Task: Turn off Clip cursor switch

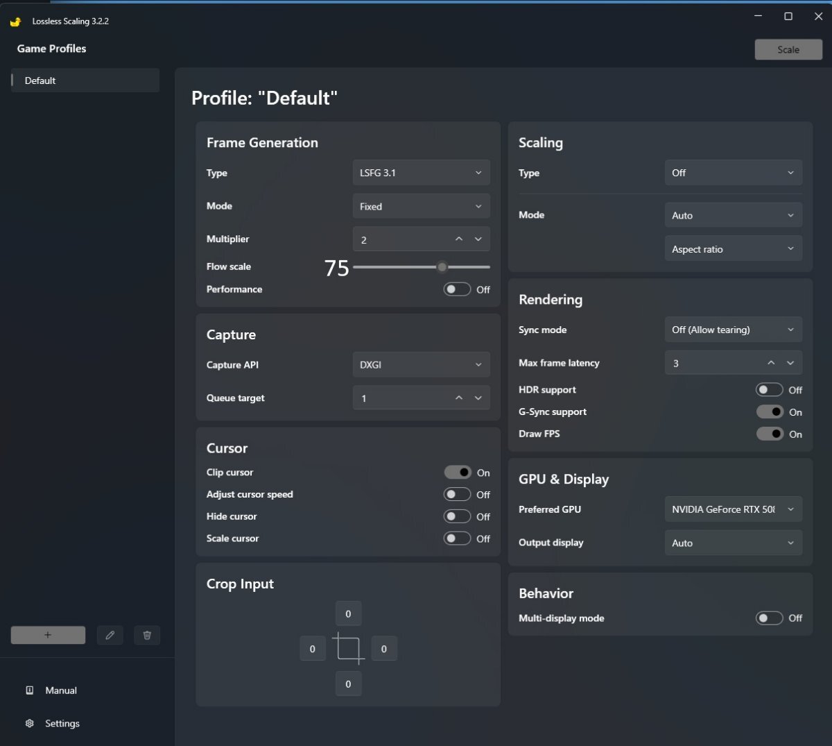Action: pos(457,473)
